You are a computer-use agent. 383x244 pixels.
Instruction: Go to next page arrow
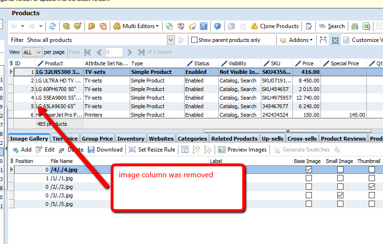pos(129,52)
